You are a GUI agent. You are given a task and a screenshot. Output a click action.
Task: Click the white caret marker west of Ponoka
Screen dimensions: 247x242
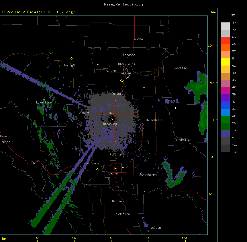(x=105, y=42)
